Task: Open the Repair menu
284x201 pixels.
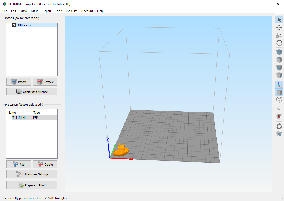Action: [47, 11]
